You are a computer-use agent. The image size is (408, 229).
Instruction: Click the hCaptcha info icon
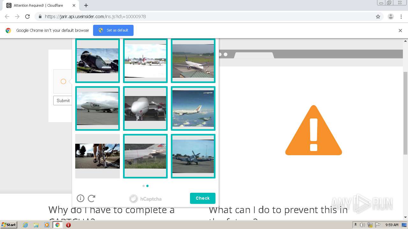pyautogui.click(x=80, y=198)
